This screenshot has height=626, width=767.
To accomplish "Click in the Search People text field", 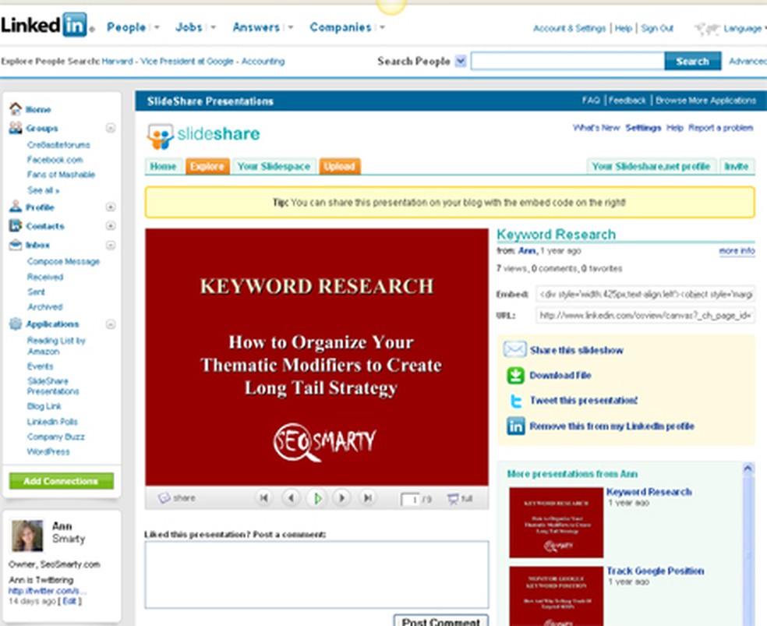I will click(x=567, y=61).
